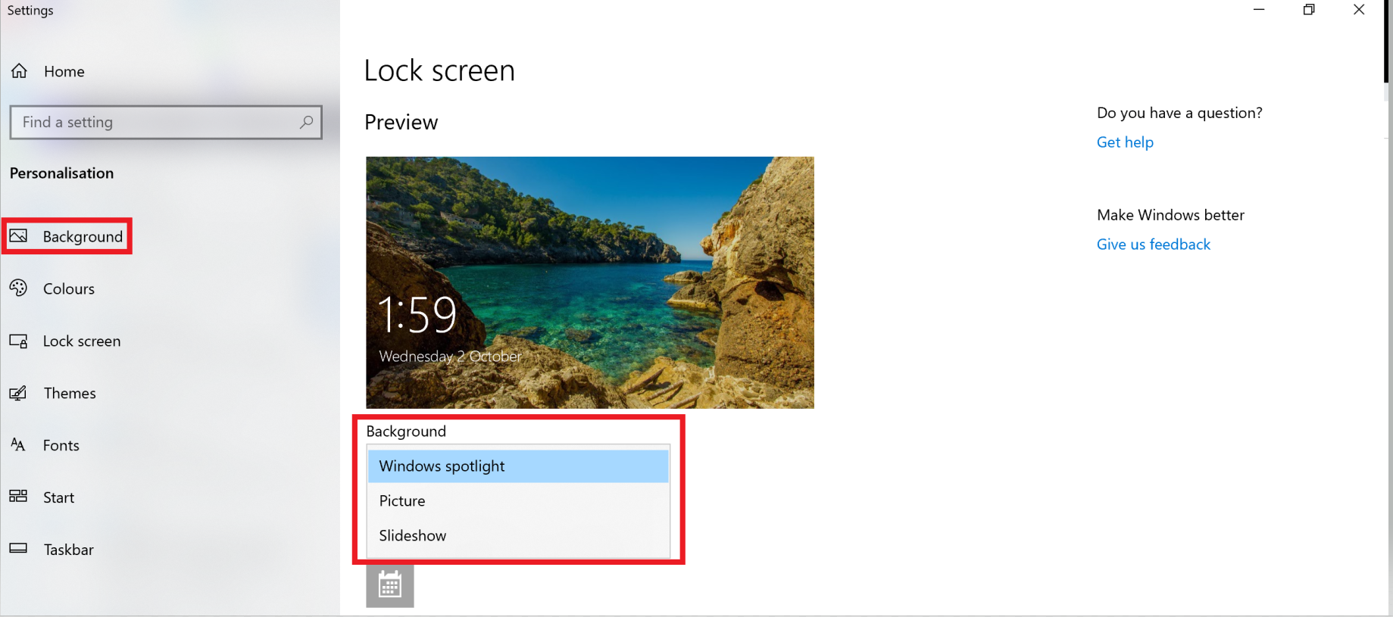
Task: Click the Start tiles icon
Action: pyautogui.click(x=18, y=497)
